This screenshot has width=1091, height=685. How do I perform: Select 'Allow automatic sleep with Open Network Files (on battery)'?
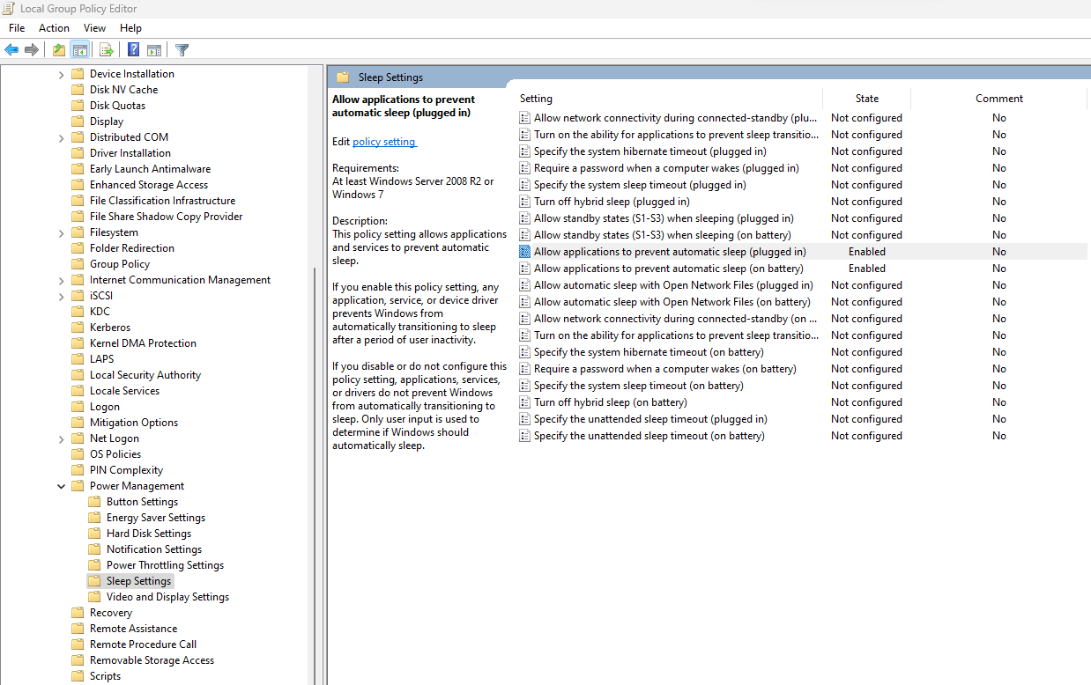672,302
